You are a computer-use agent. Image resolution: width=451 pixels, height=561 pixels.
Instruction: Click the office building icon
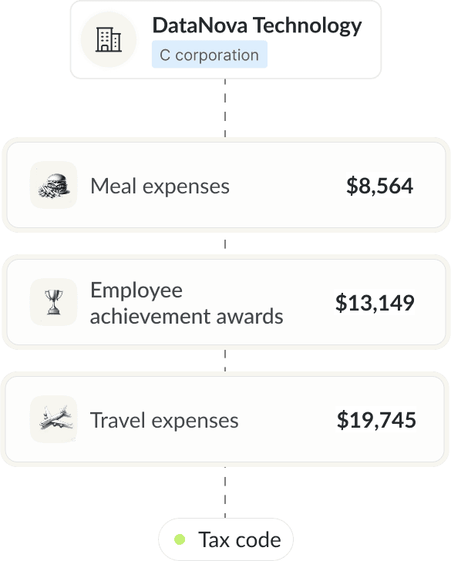[109, 39]
